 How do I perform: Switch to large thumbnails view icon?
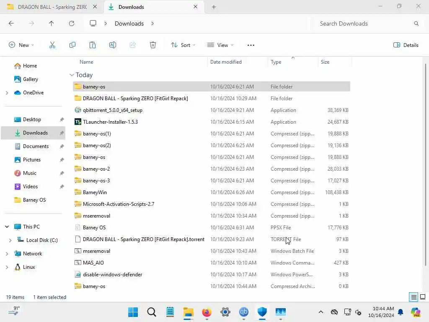[423, 297]
